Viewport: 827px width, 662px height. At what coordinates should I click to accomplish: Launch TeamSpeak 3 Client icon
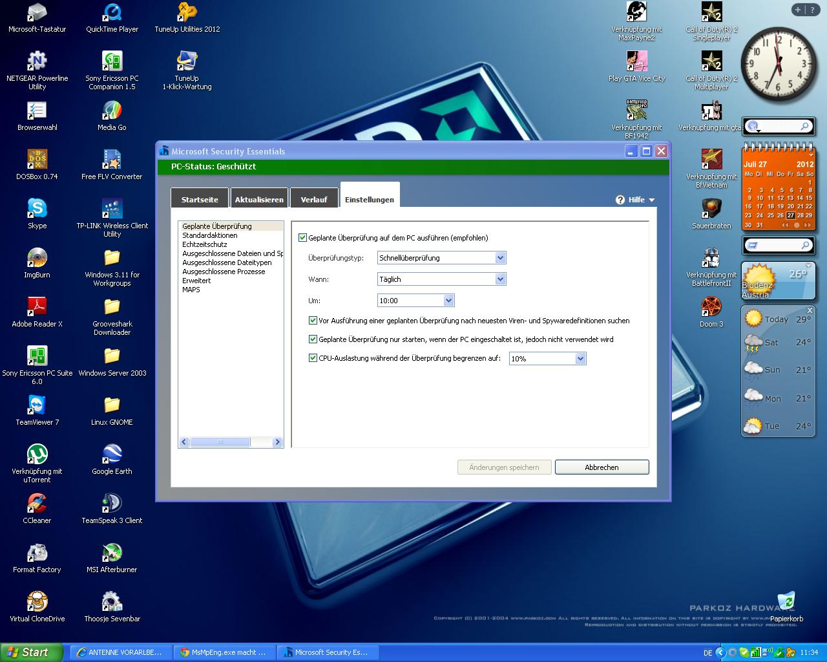pos(112,504)
